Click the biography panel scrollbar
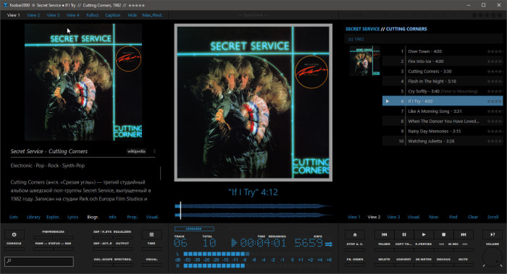 pos(160,174)
